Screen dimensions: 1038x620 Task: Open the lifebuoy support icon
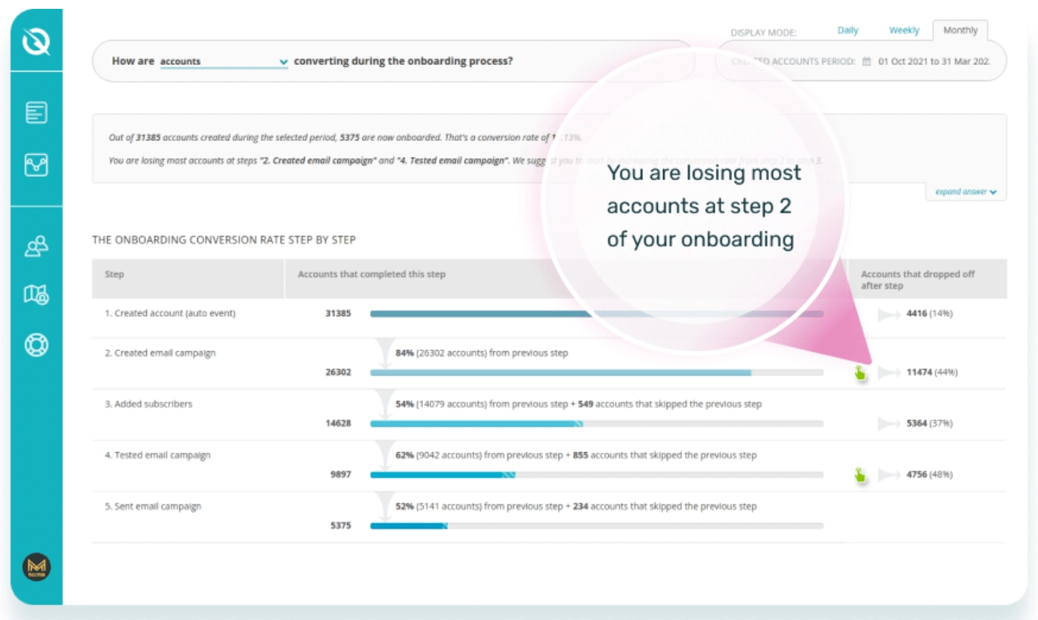coord(36,345)
